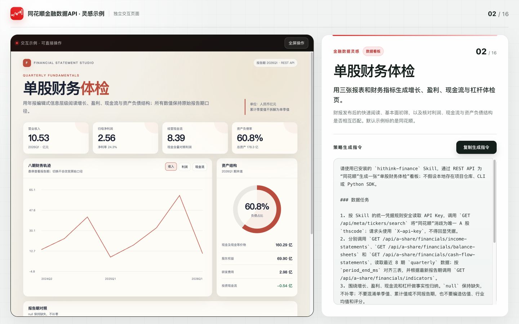Click the red F studio logo icon
The height and width of the screenshot is (324, 519).
[x=27, y=63]
